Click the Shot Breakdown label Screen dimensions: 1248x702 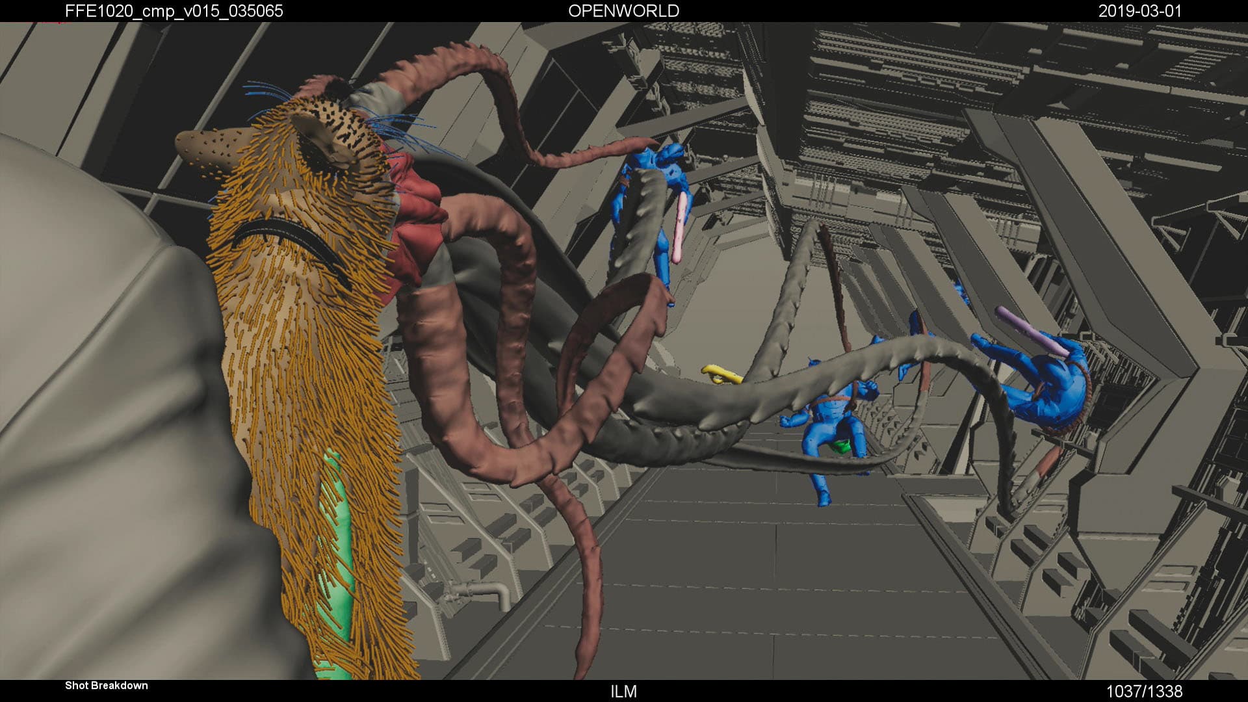click(106, 684)
